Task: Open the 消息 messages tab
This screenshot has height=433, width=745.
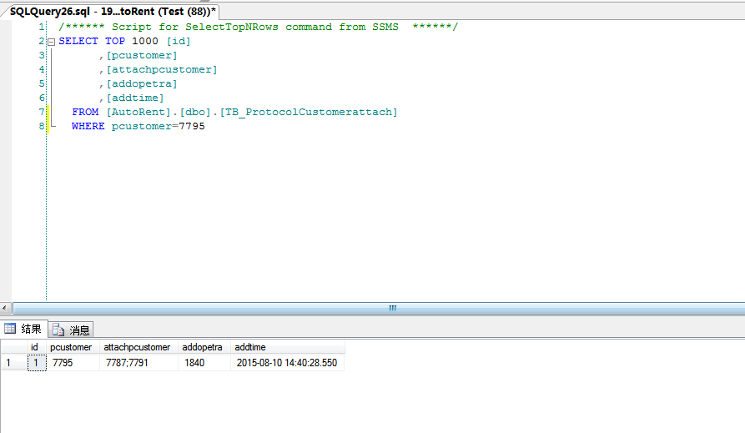Action: coord(71,330)
